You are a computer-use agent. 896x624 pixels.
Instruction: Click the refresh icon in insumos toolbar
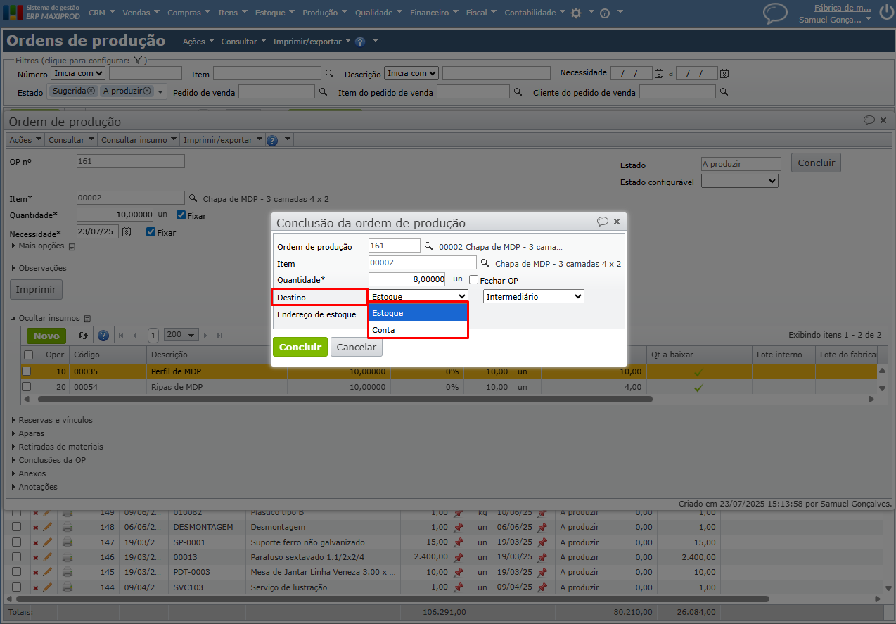83,336
